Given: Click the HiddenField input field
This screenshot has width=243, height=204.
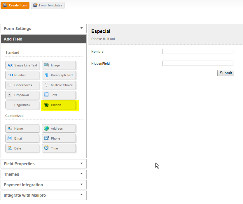Looking at the screenshot, I should click(x=198, y=63).
